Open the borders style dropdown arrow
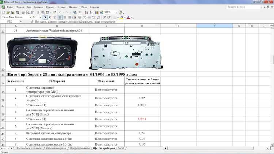Screen dimensions: 274x154 [118, 18]
